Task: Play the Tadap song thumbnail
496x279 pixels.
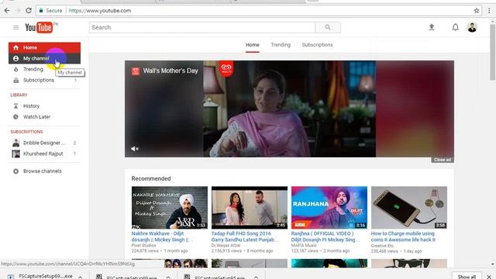Action: (250, 208)
